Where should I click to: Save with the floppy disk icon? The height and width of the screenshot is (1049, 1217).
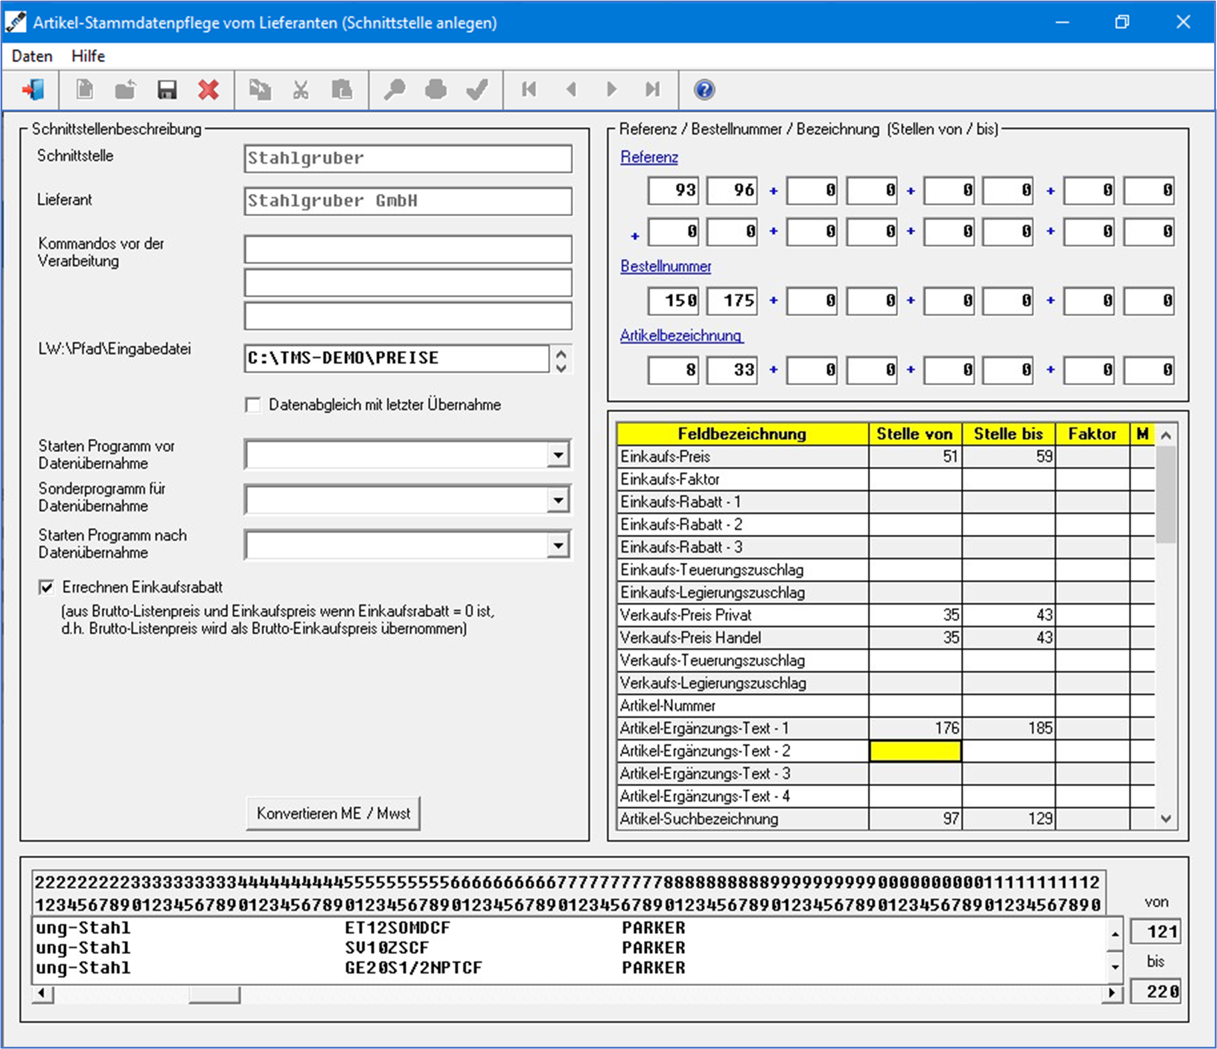click(x=167, y=90)
